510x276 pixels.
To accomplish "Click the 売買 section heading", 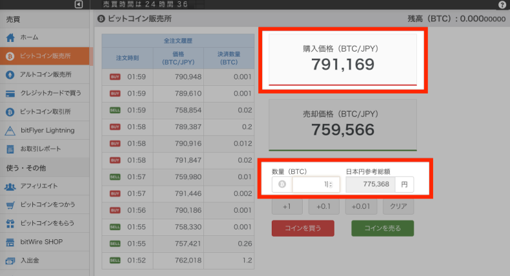I will (x=13, y=19).
